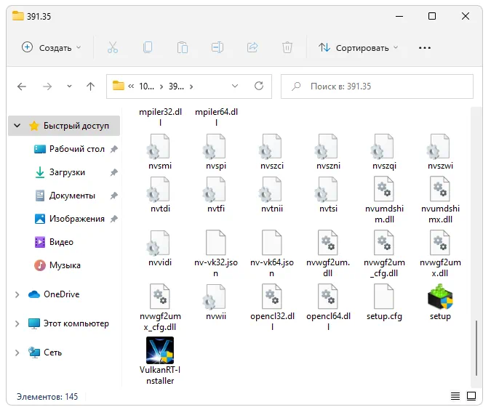
Task: Collapse the Быстрый доступ section
Action: (x=17, y=126)
